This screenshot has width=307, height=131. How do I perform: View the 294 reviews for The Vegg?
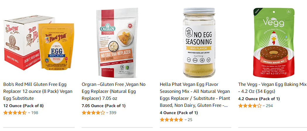coord(270,106)
